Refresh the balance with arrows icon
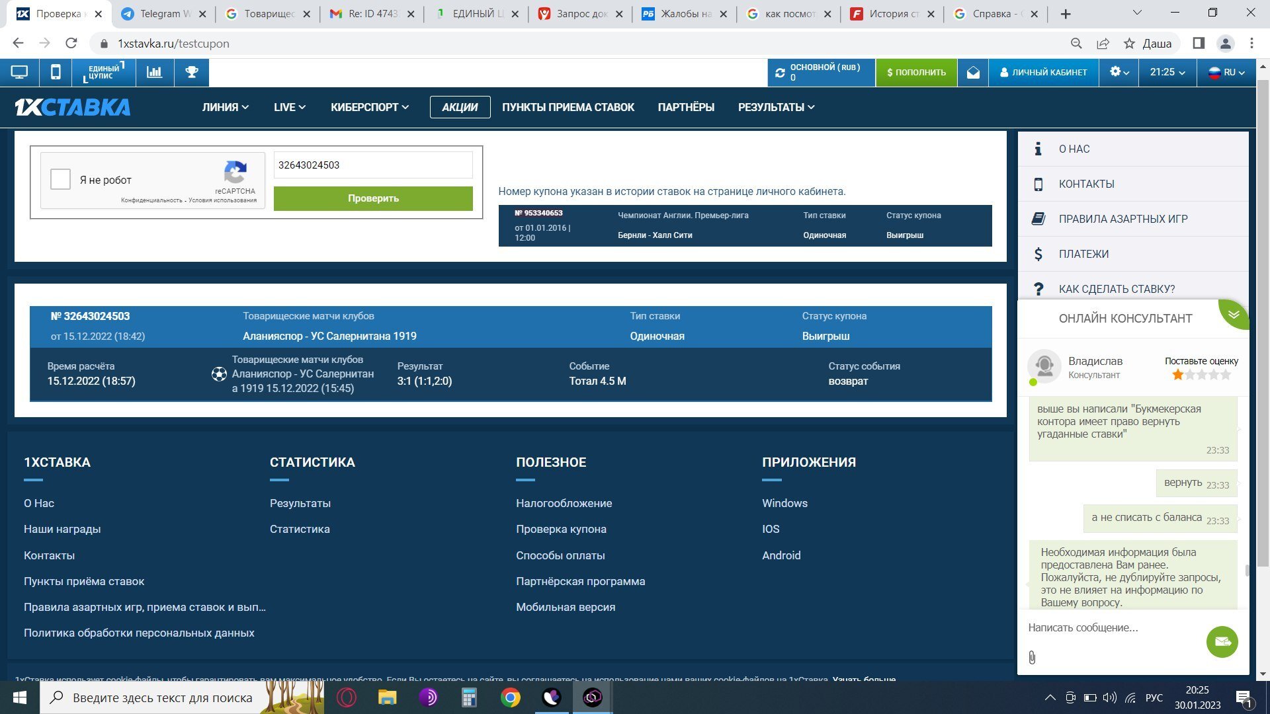The image size is (1270, 714). click(781, 73)
